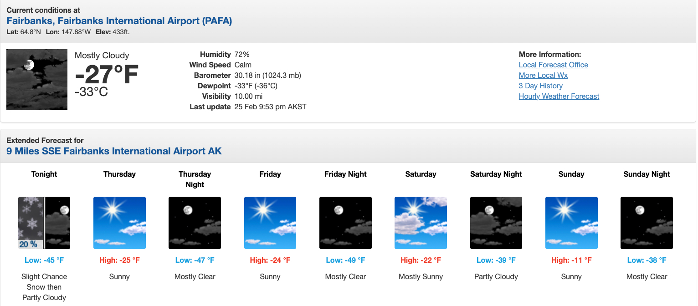View the 3 Day History link
This screenshot has height=306, width=698.
click(x=540, y=86)
